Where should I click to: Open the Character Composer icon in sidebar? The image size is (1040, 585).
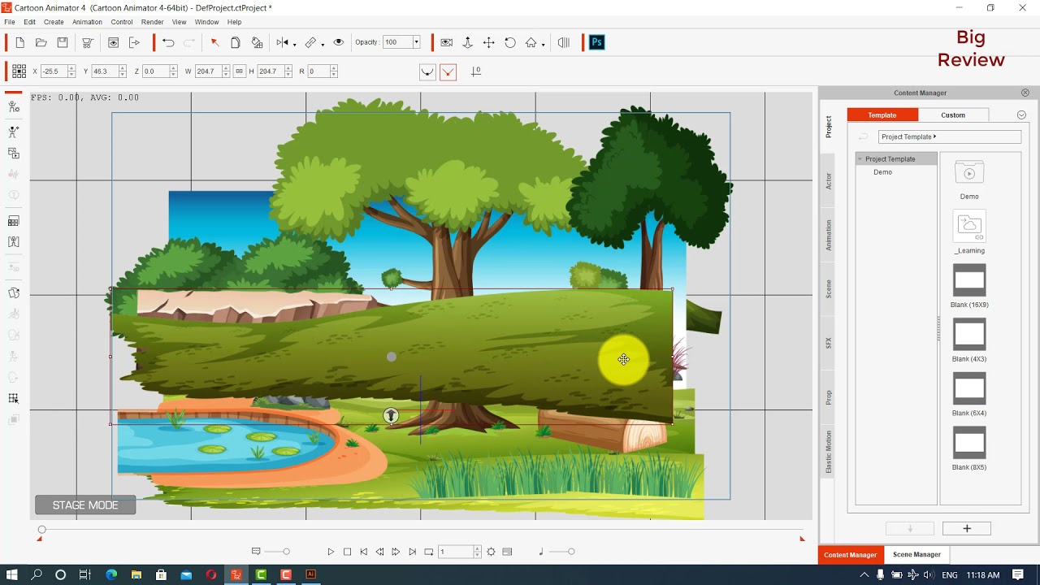pyautogui.click(x=13, y=107)
